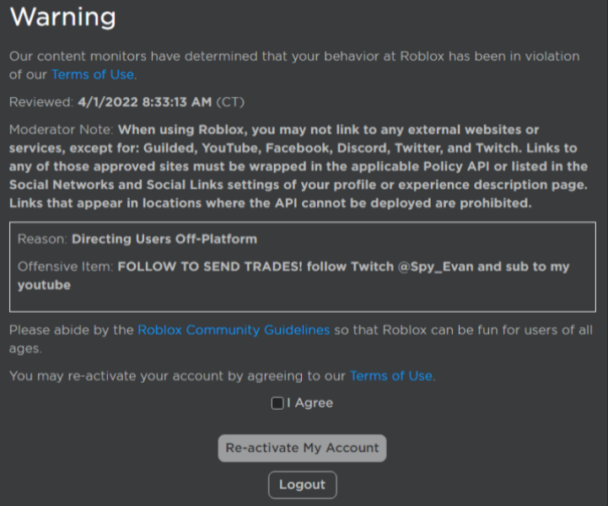Click the offensive item text FOLLOW TO SEND TRADES
This screenshot has width=608, height=506.
[210, 266]
